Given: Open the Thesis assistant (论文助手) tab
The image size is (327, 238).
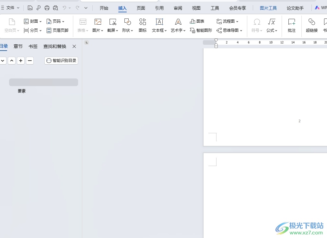Looking at the screenshot, I should point(295,8).
